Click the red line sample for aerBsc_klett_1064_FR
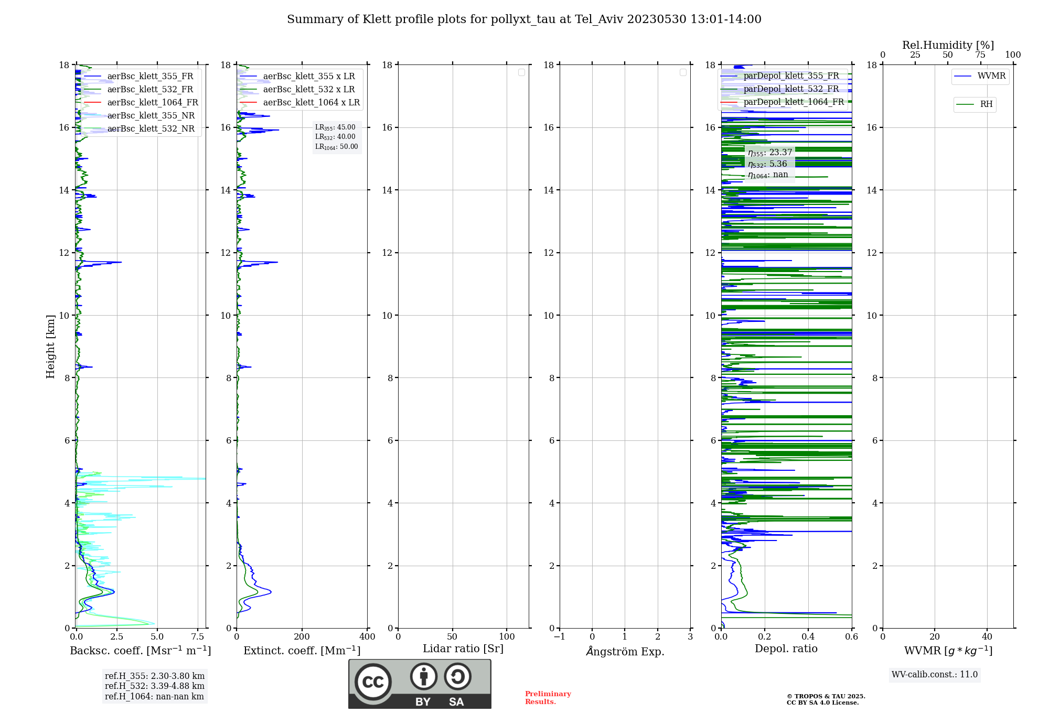Screen dimensions: 1049x713 [92, 103]
